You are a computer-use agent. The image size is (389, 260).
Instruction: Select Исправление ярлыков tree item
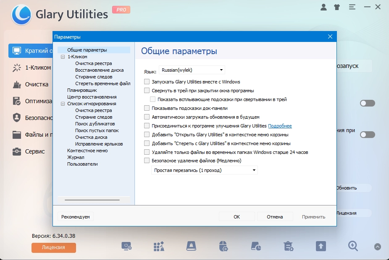click(x=99, y=144)
